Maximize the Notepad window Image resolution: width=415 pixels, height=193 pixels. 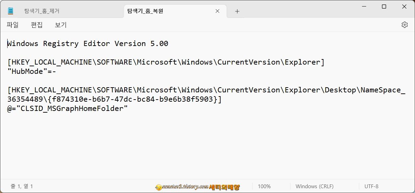click(384, 7)
